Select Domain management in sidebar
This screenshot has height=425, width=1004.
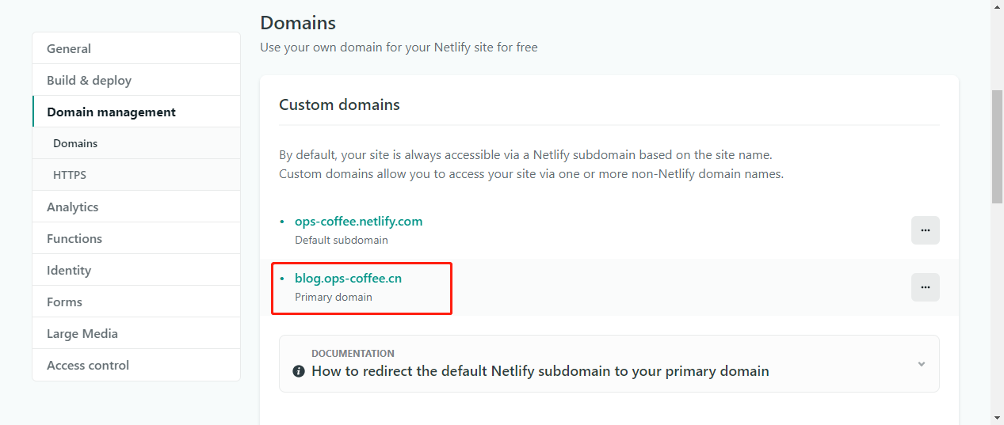[x=111, y=112]
